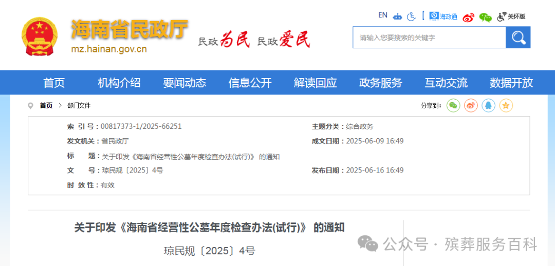Open the robot assistant icon

point(397,16)
